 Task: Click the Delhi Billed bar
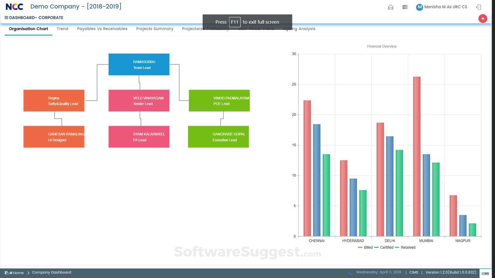pyautogui.click(x=380, y=180)
